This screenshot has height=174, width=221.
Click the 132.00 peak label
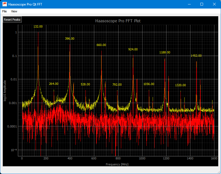tap(38, 27)
